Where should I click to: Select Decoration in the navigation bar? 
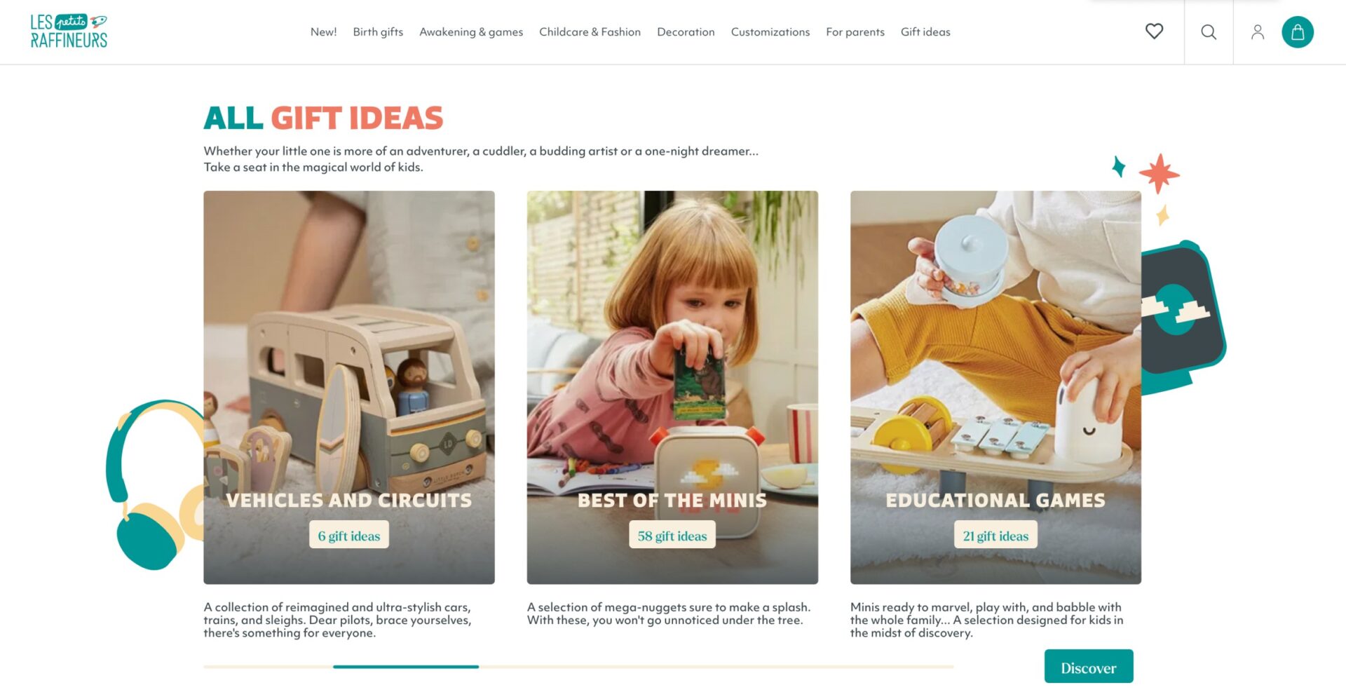click(x=686, y=32)
